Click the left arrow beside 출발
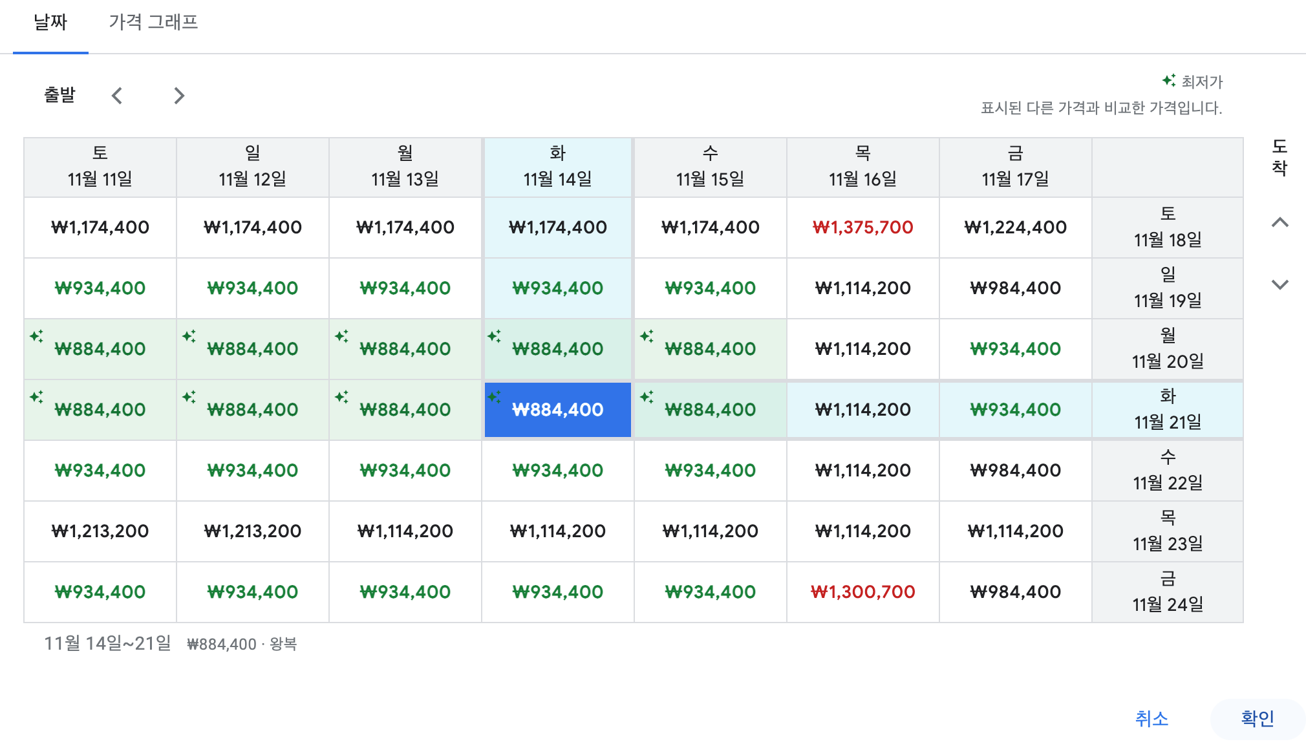Viewport: 1306px width, 746px height. [x=117, y=95]
